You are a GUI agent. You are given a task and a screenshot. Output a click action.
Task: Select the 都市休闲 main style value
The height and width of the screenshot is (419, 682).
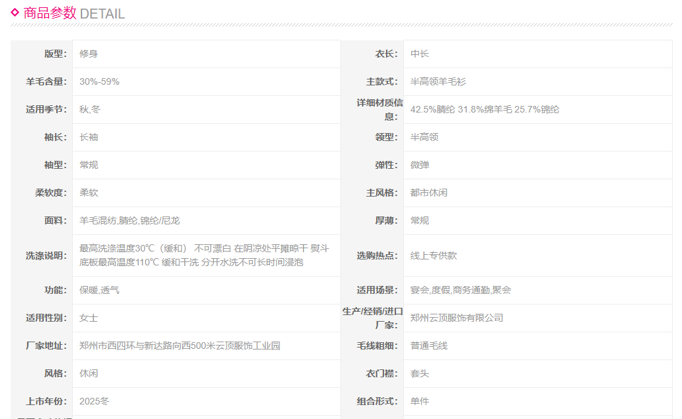(x=428, y=193)
